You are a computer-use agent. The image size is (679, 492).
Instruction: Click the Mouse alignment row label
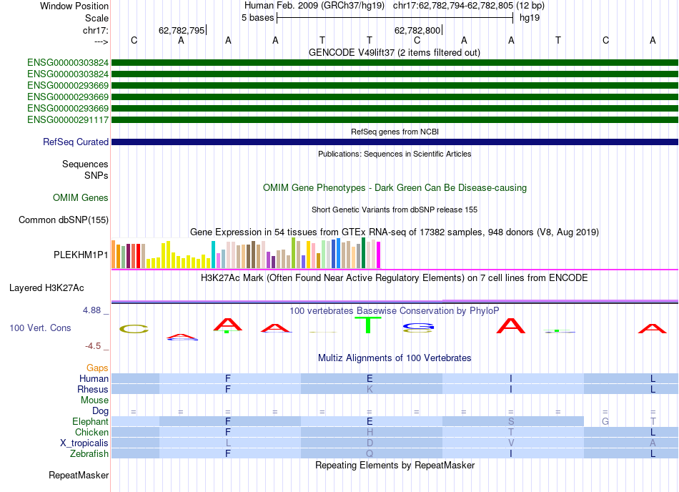click(x=94, y=400)
